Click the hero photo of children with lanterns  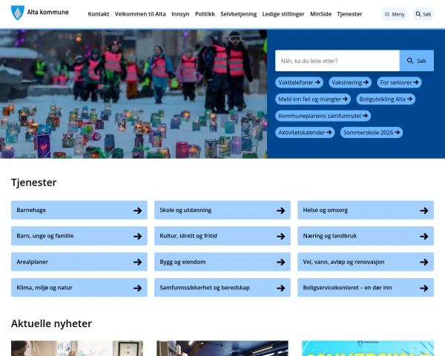point(133,94)
